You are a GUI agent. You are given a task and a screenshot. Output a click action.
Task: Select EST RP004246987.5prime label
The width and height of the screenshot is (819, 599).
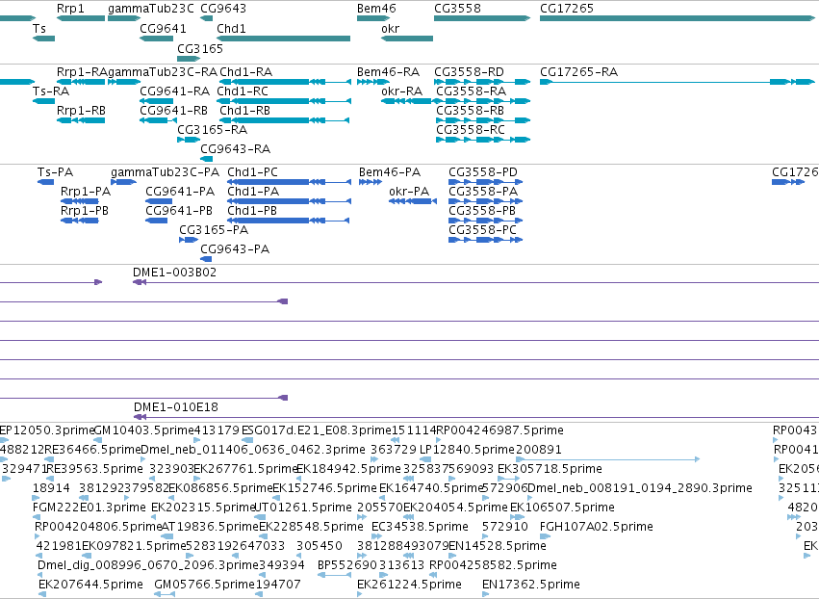(x=499, y=430)
